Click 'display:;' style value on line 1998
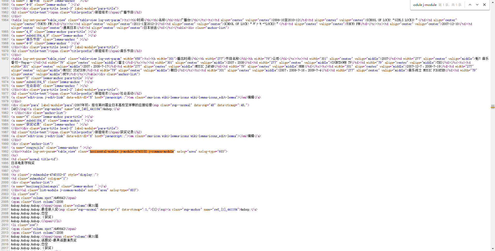Screen dimensions: 495x251 [87, 175]
